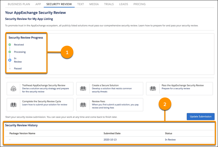Click the book icon on Complete the Security Review Cycle card
Image resolution: width=218 pixels, height=147 pixels.
pyautogui.click(x=13, y=105)
